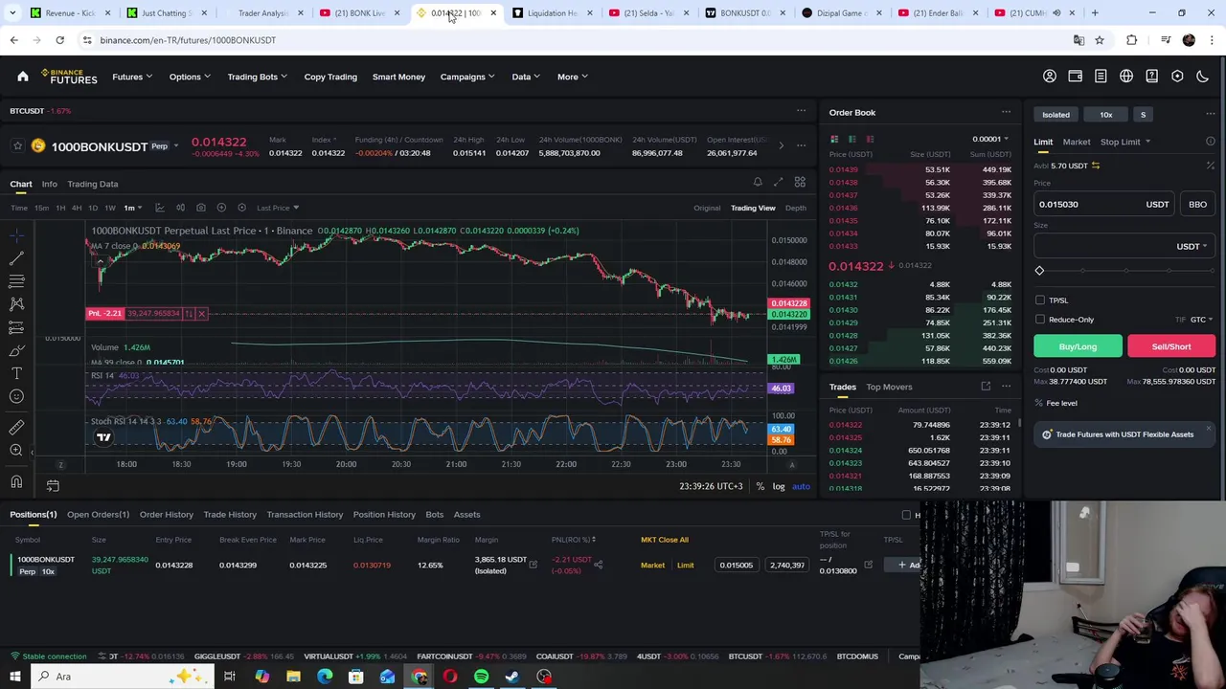Click MKT Close All link
The image size is (1226, 689).
coord(665,540)
